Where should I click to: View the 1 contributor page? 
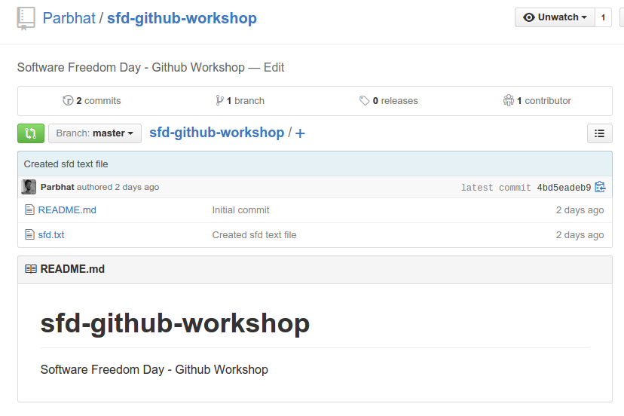point(537,101)
